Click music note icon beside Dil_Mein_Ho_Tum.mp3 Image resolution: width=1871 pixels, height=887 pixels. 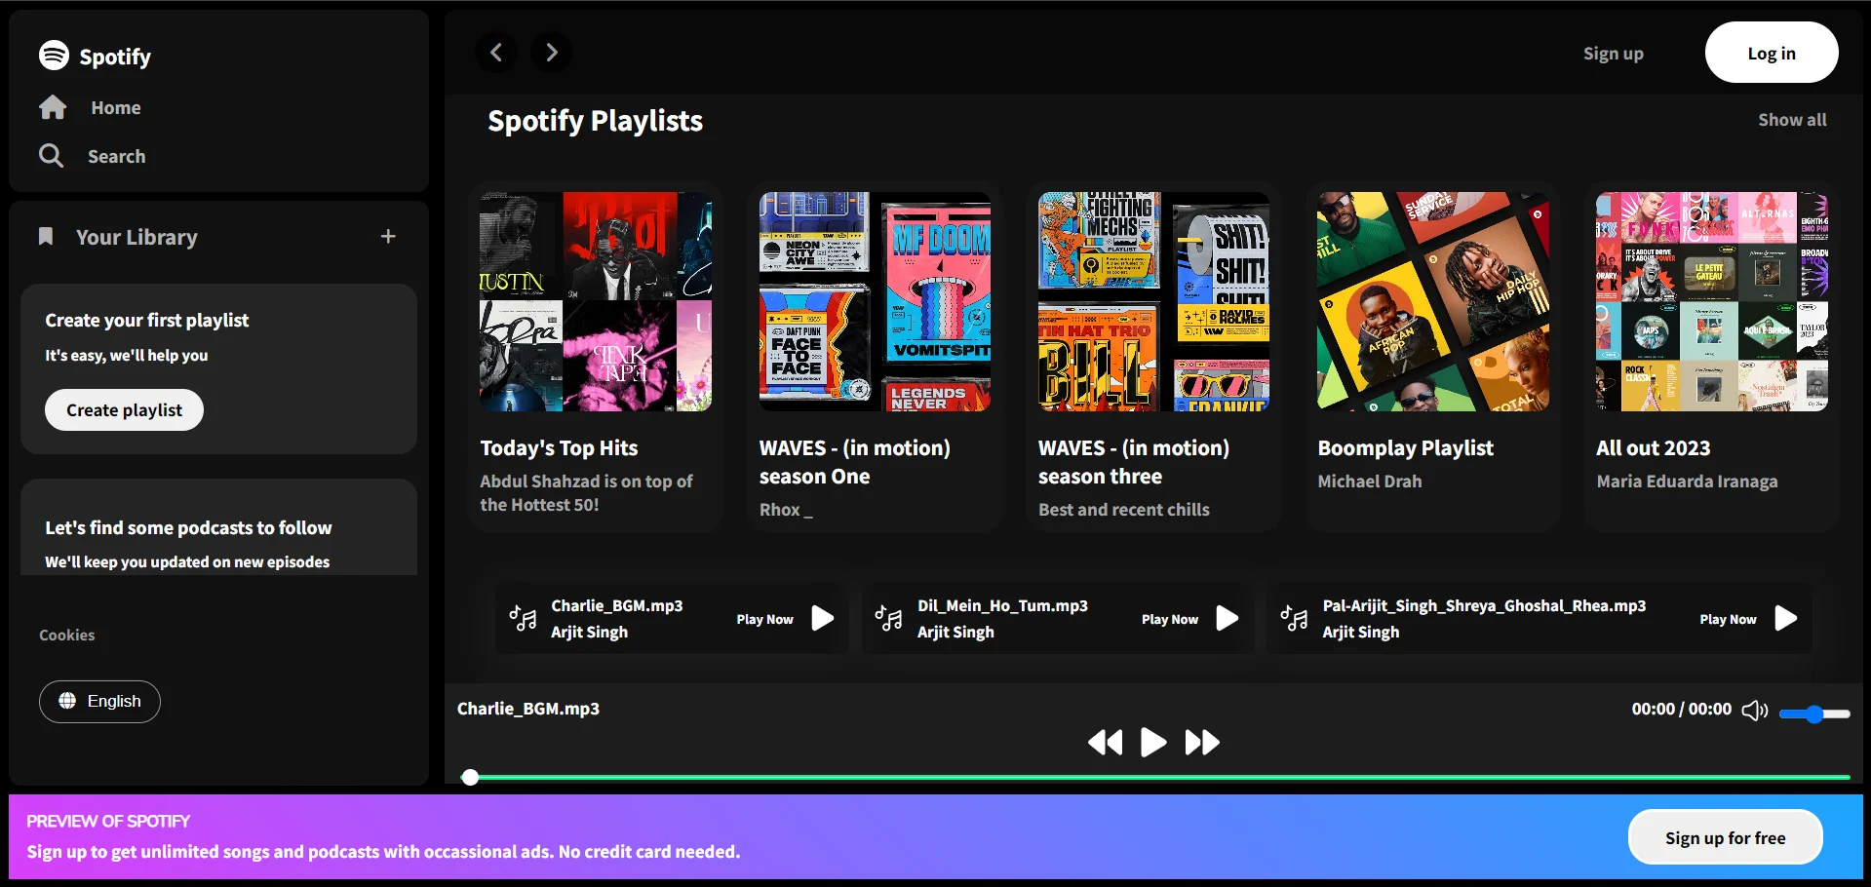[888, 619]
